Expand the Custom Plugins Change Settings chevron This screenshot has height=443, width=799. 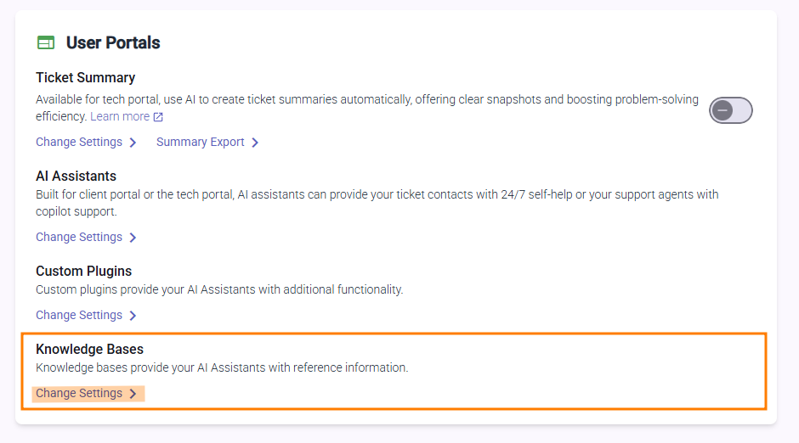tap(133, 316)
